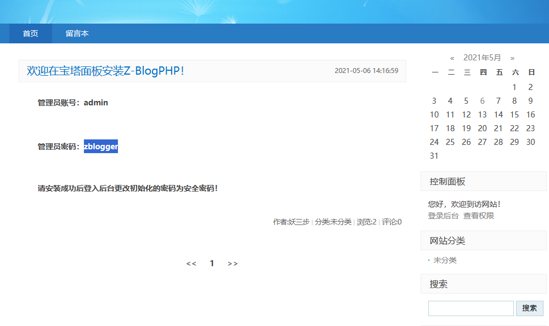This screenshot has height=326, width=549.
Task: Select page number 1 in pagination
Action: [212, 263]
